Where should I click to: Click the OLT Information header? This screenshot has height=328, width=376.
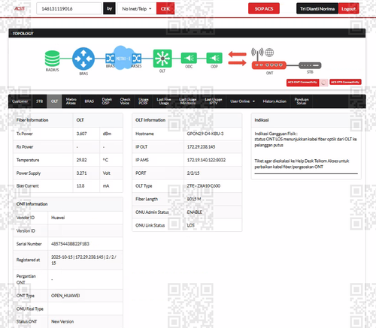point(150,120)
